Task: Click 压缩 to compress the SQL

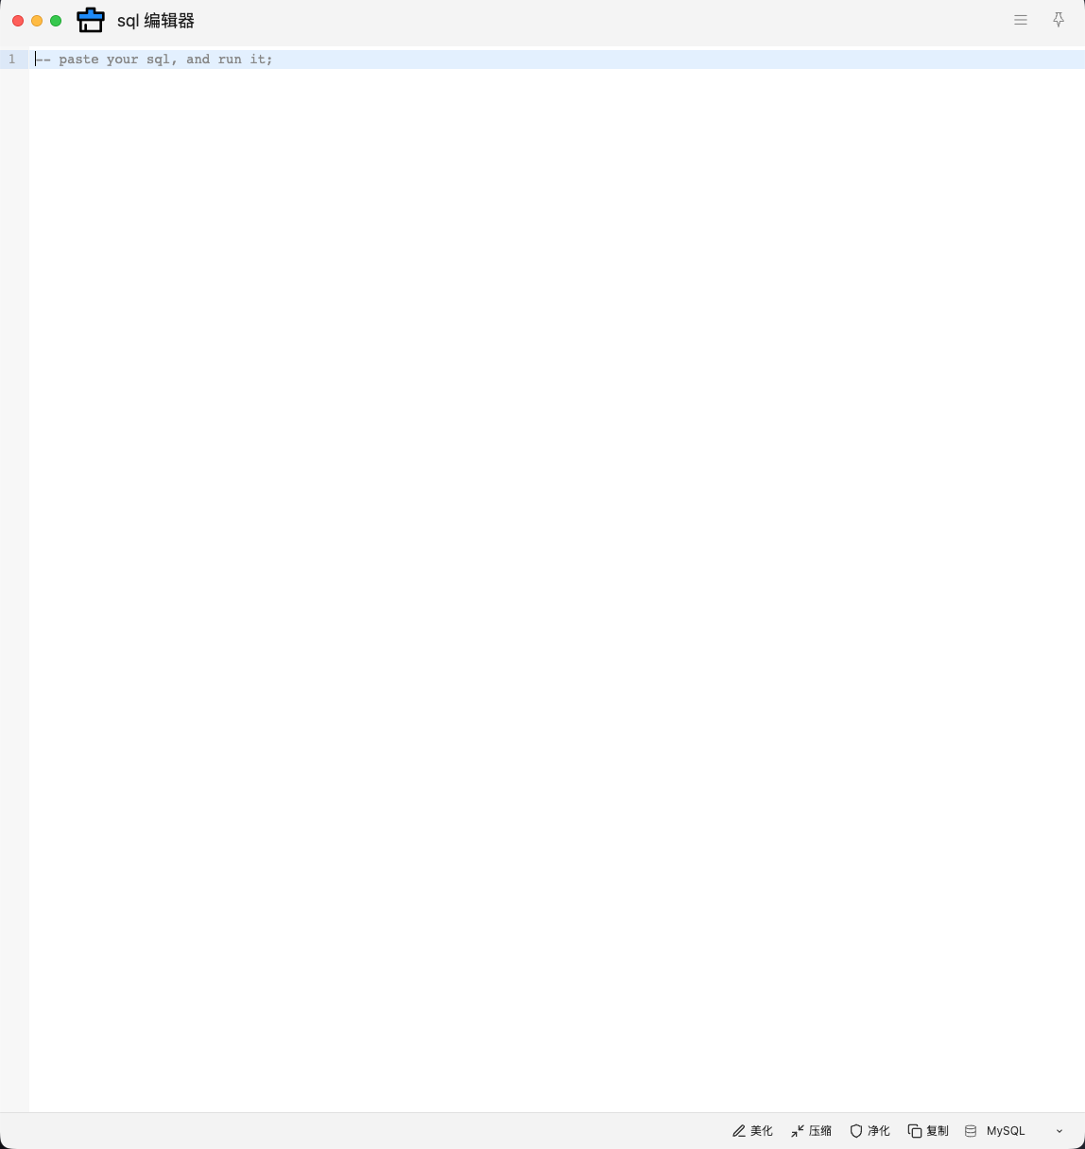Action: click(812, 1131)
